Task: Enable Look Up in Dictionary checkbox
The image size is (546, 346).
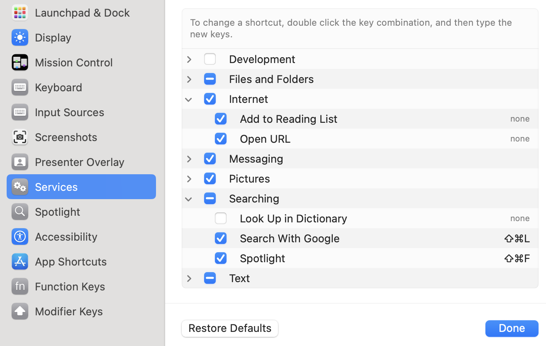Action: point(221,218)
